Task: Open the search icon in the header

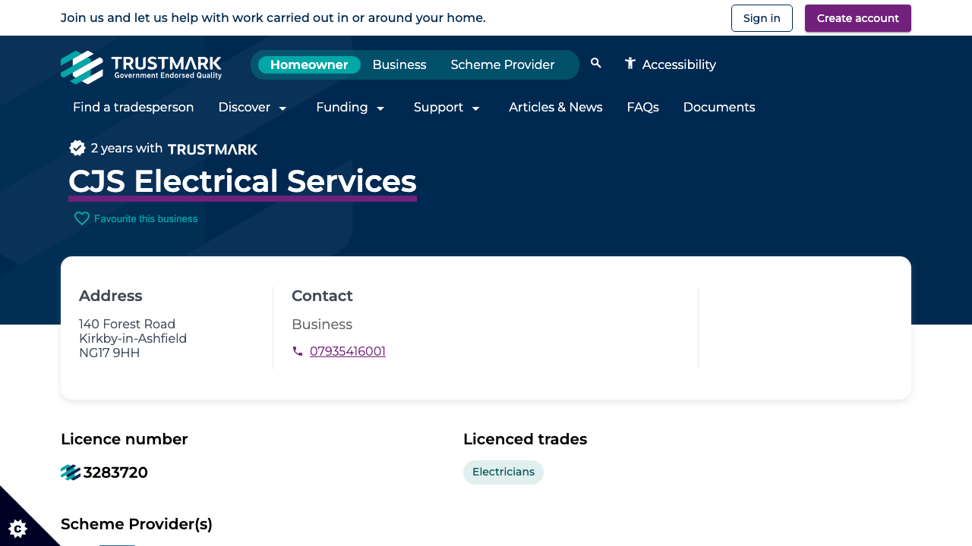Action: (595, 64)
